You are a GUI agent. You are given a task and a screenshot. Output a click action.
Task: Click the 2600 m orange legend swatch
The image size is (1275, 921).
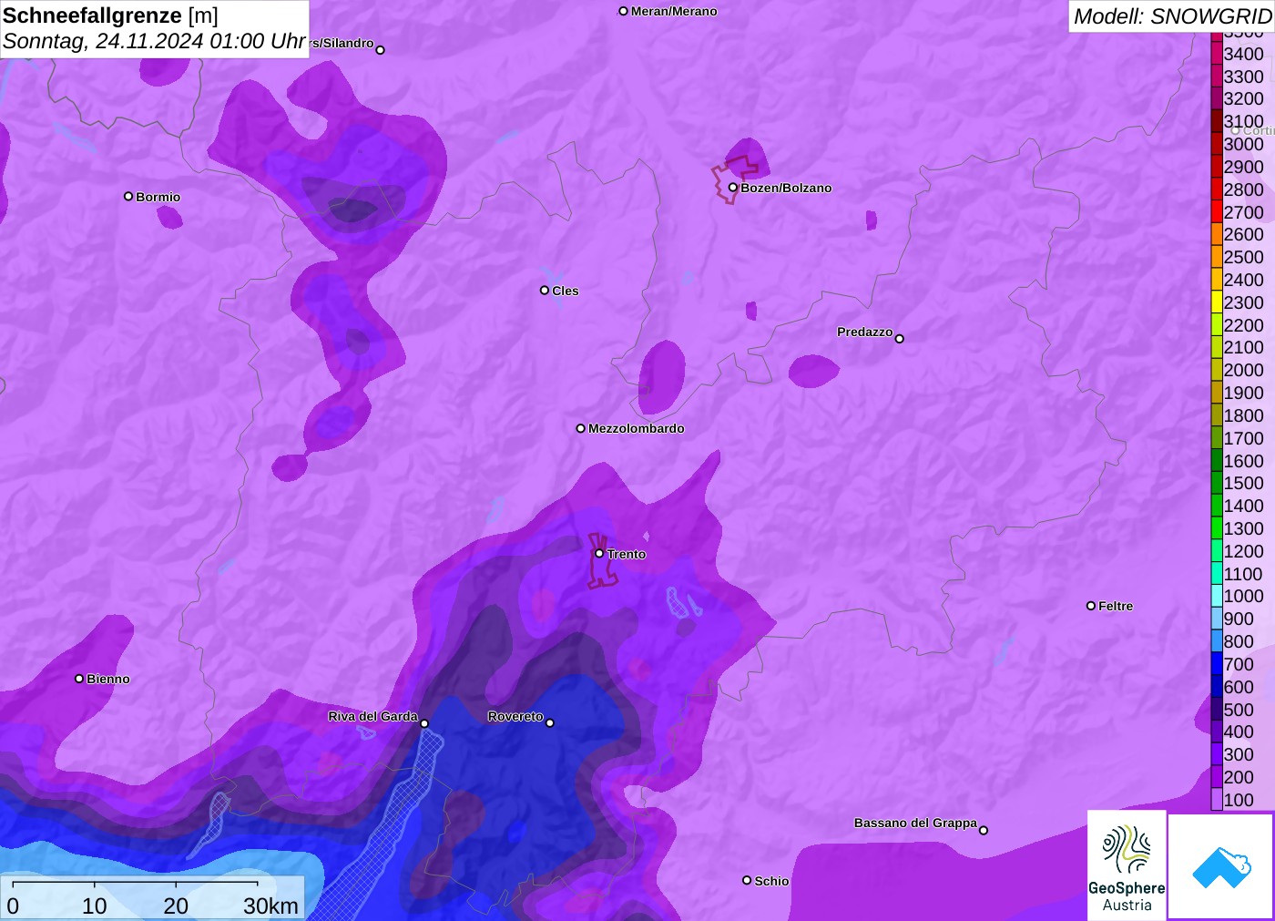click(1217, 234)
